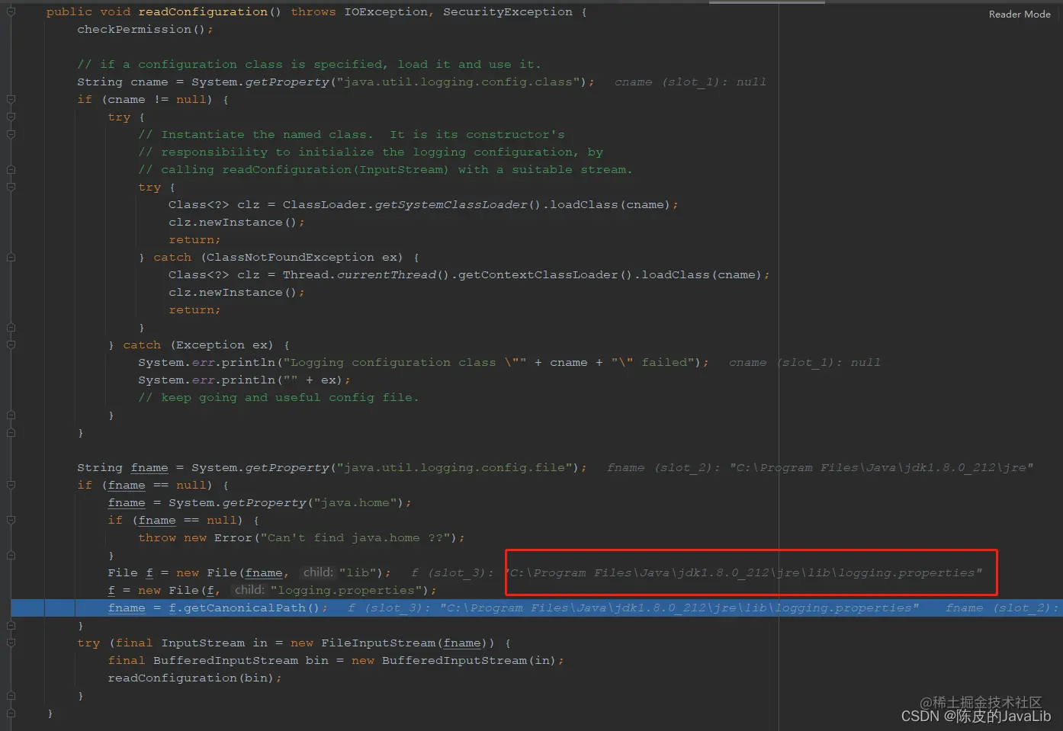This screenshot has width=1063, height=731.
Task: Click 'FileInputStream(fname)' in try statement
Action: pyautogui.click(x=403, y=643)
